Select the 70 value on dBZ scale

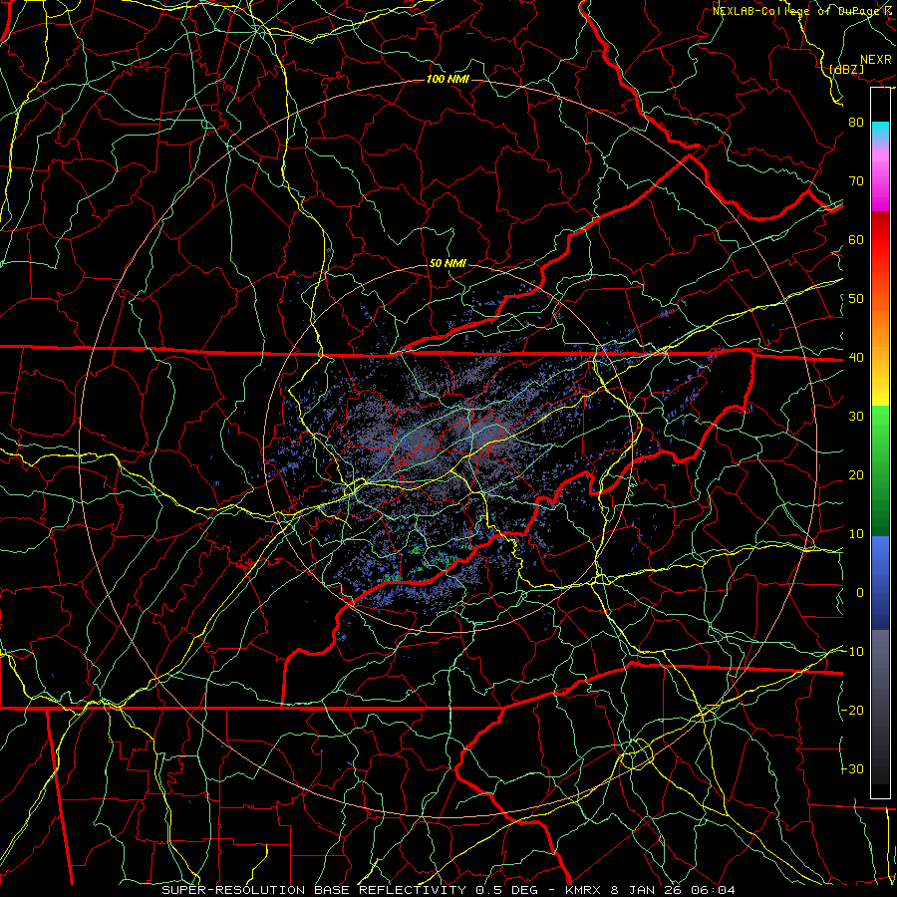coord(856,180)
